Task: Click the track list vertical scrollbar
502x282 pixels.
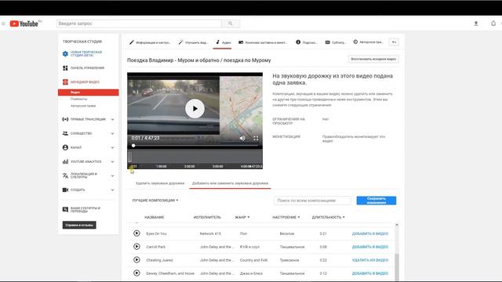Action: [397, 267]
